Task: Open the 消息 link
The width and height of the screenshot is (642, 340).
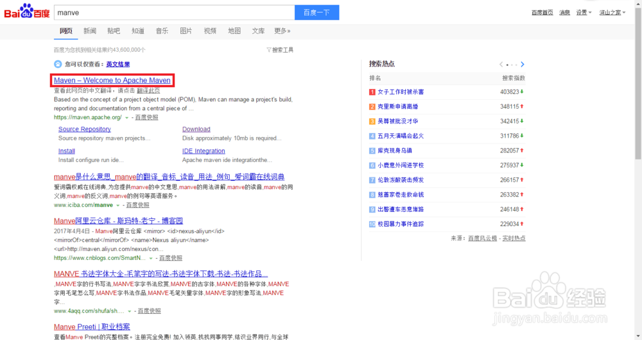Action: click(x=564, y=13)
